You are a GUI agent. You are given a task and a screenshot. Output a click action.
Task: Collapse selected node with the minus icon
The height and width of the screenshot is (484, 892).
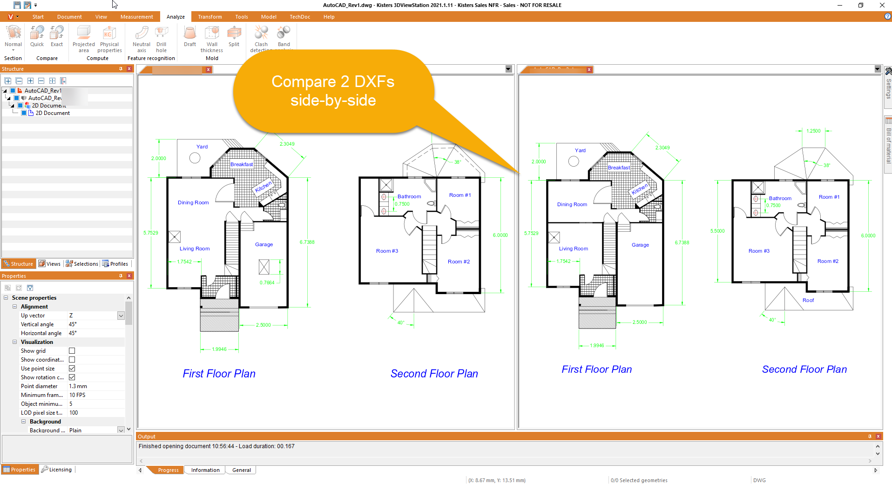point(41,81)
